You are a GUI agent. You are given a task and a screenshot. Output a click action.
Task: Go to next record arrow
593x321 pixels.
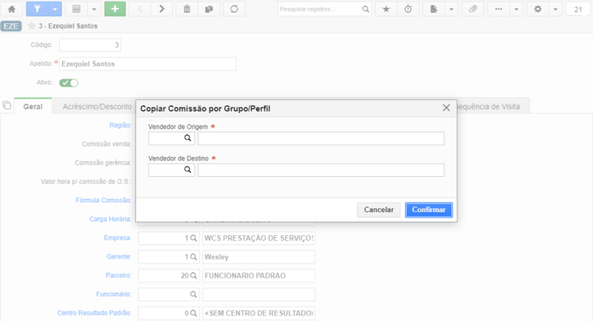tap(162, 9)
